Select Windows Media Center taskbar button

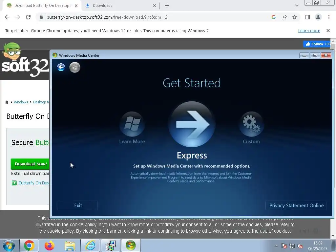pos(131,245)
